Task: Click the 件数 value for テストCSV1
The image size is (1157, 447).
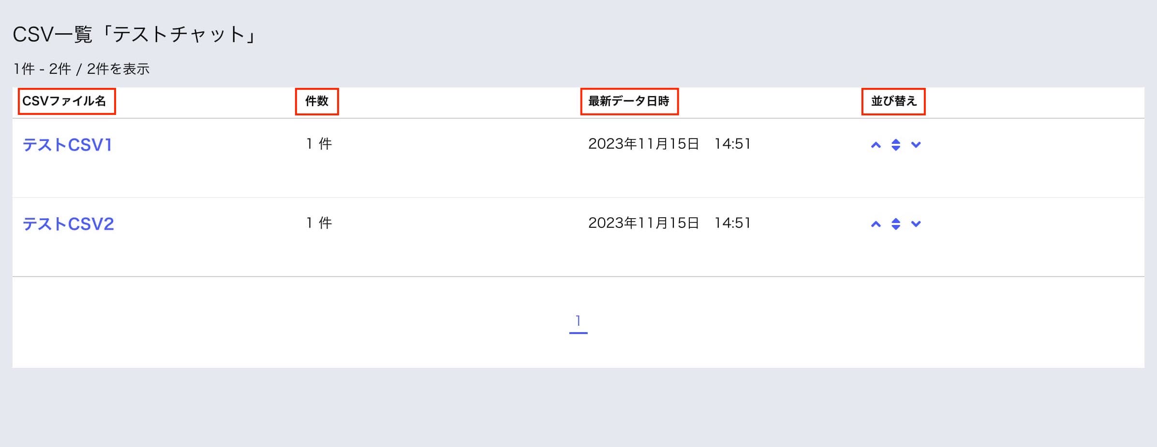Action: 317,143
